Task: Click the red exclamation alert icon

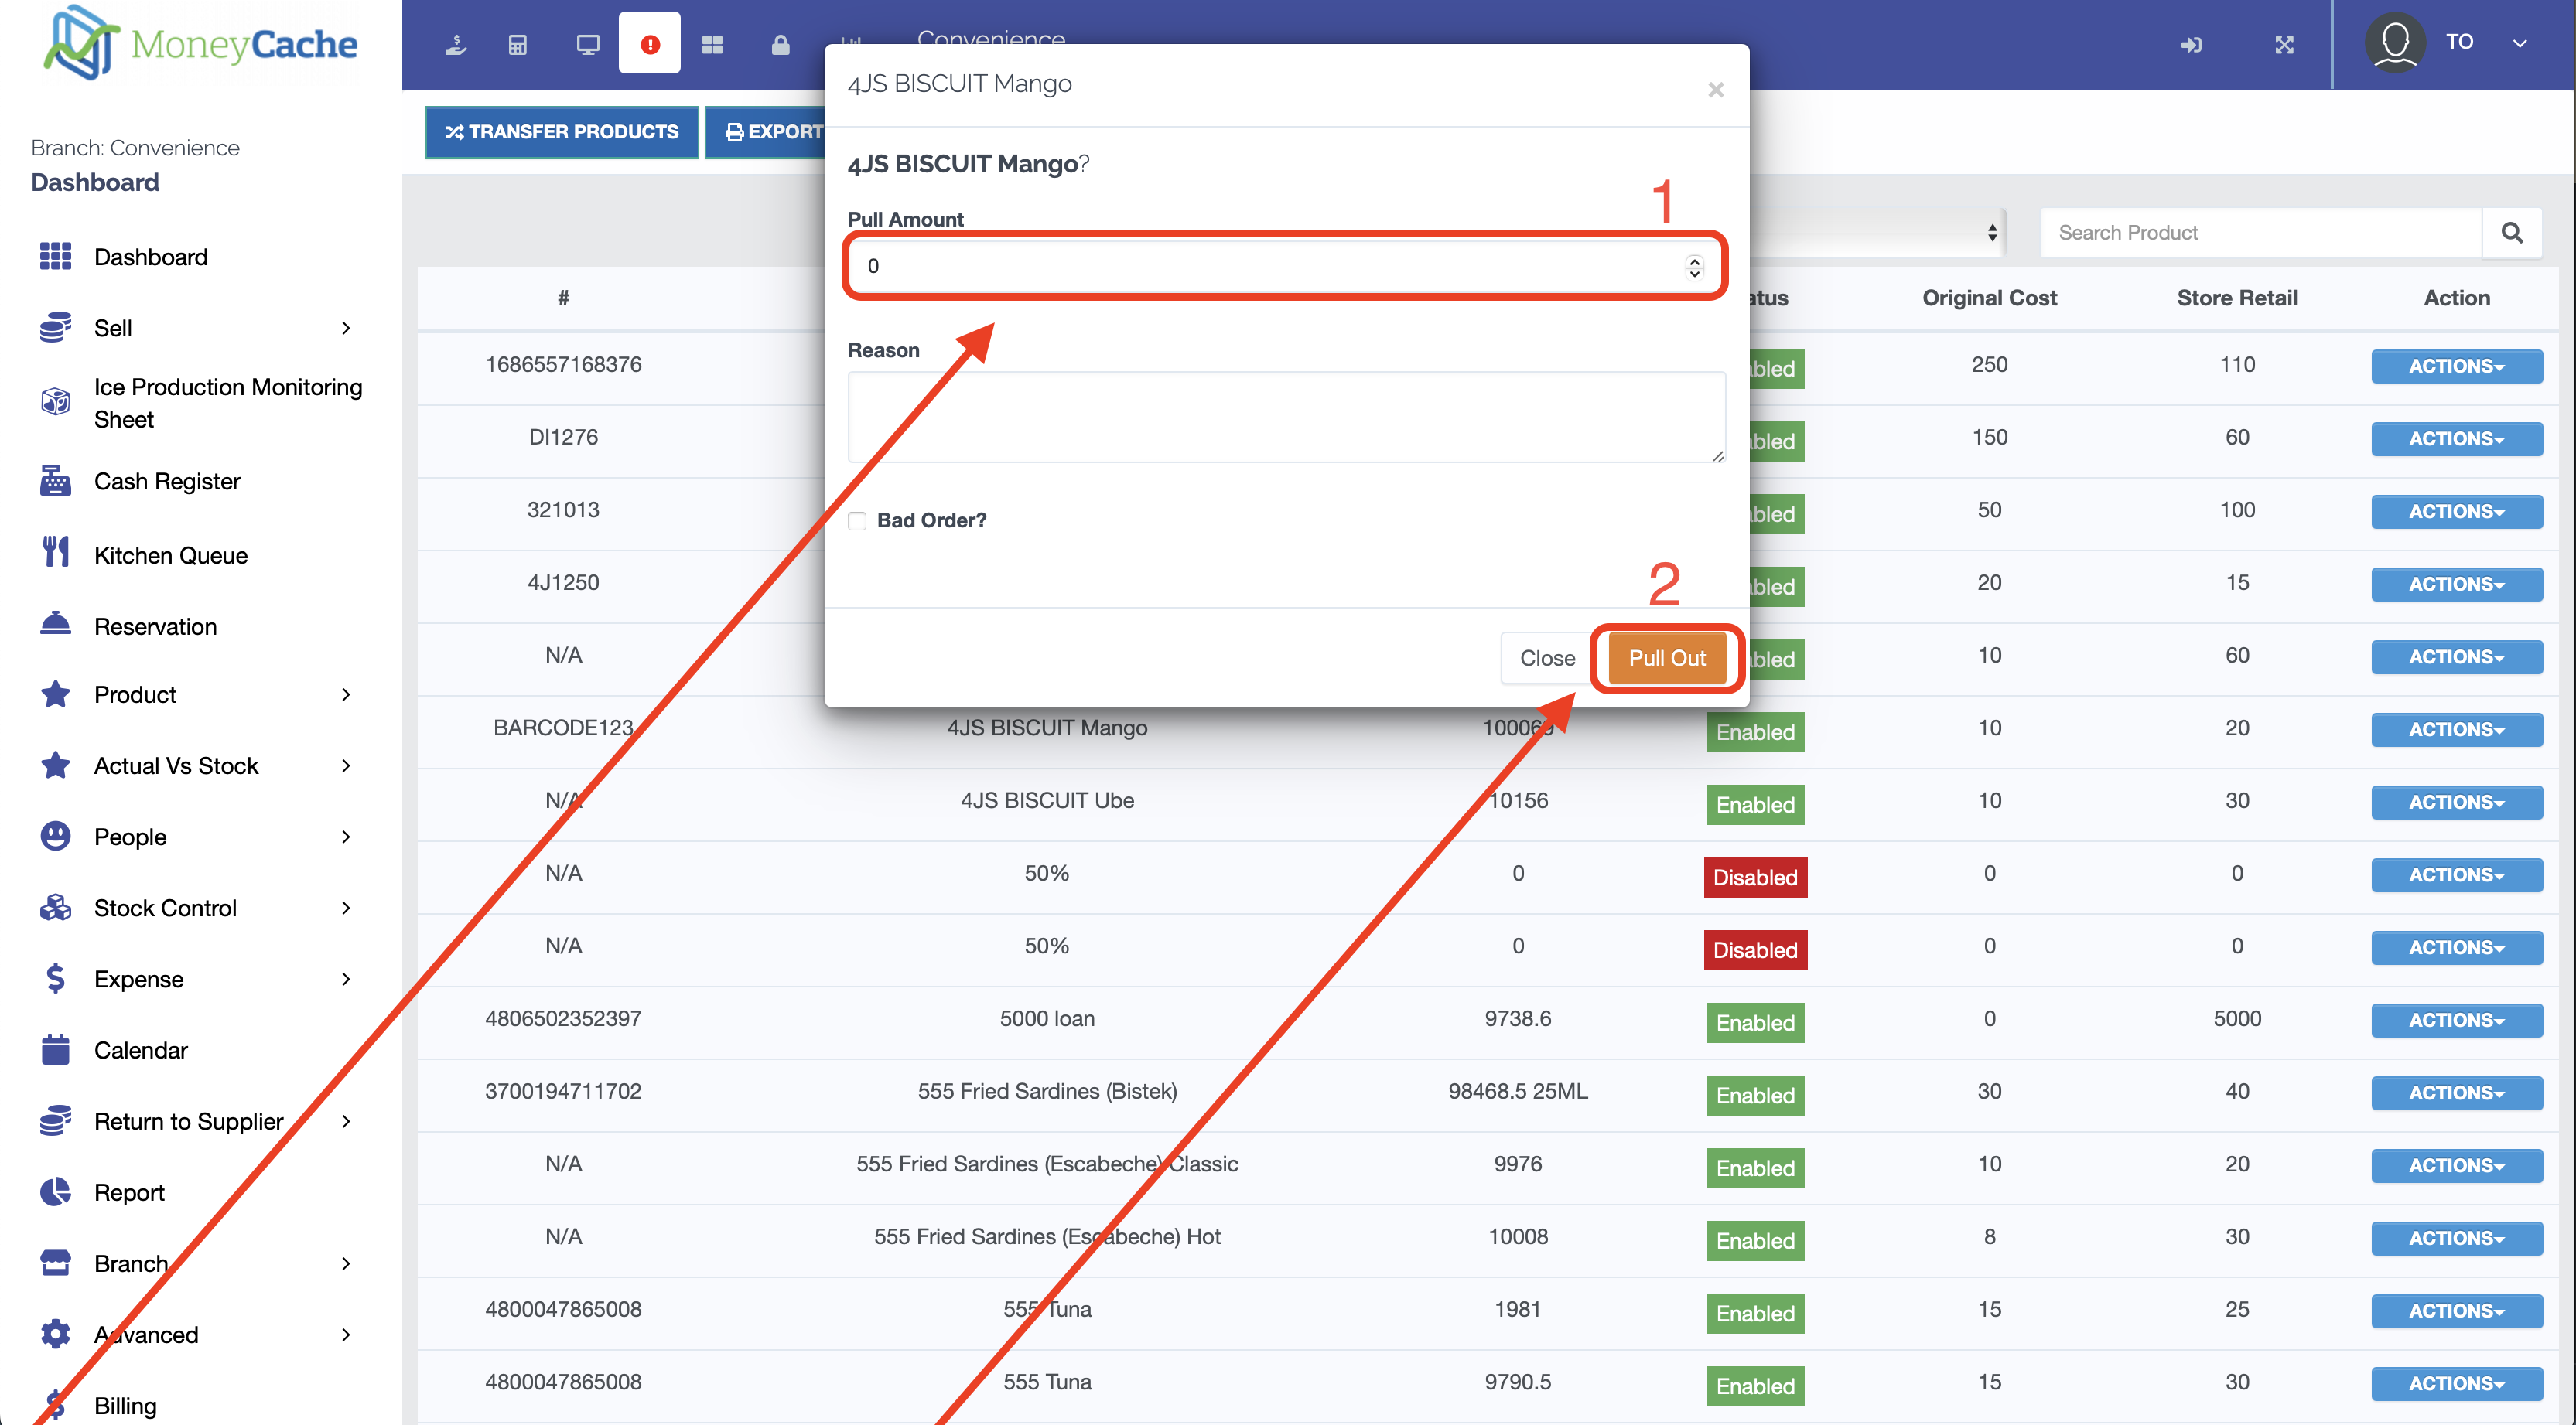Action: (x=649, y=45)
